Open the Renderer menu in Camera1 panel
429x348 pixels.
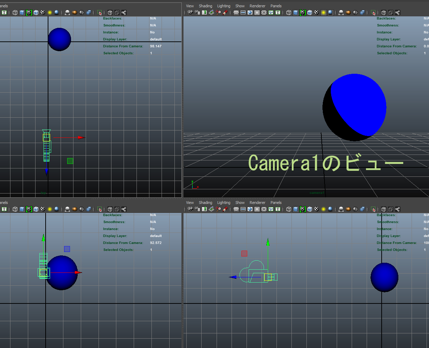[x=257, y=6]
